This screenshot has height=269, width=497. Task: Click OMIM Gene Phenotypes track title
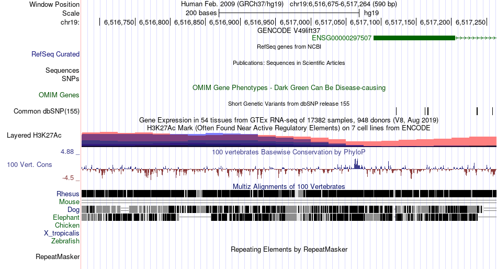289,87
